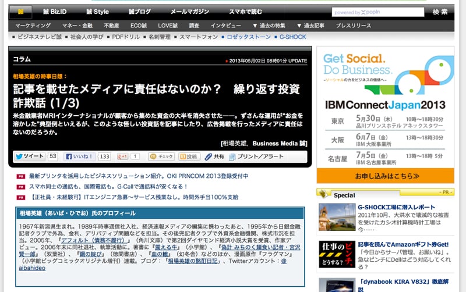Open the G-SHOCK工場に潜入レポート link
Image resolution: width=466 pixels, height=292 pixels.
(x=396, y=207)
